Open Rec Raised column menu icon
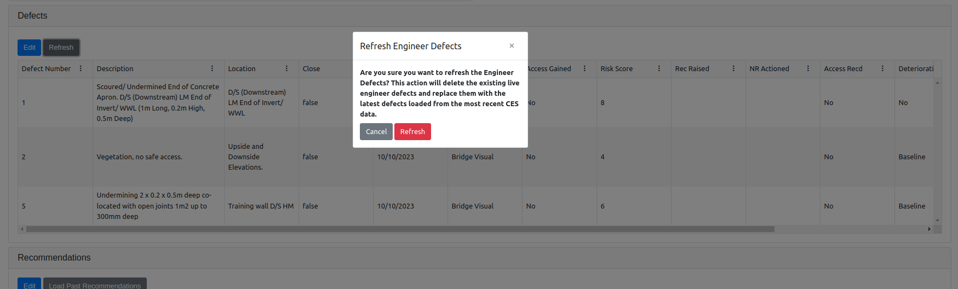The height and width of the screenshot is (289, 958). tap(733, 68)
